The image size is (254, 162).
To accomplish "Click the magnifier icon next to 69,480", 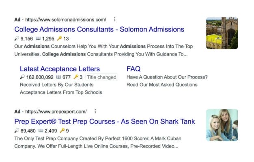I will click(17, 130).
